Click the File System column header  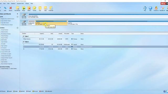point(67,34)
